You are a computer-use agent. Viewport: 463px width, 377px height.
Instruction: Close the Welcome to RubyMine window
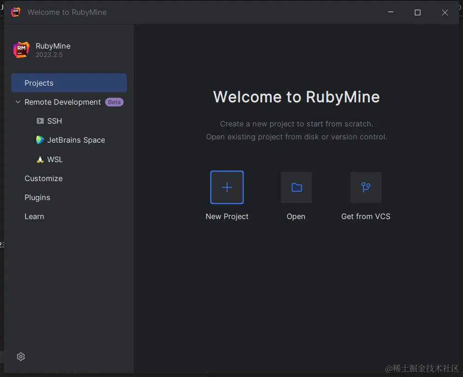444,13
